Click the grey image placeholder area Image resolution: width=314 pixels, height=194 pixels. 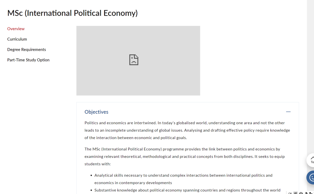click(x=138, y=60)
